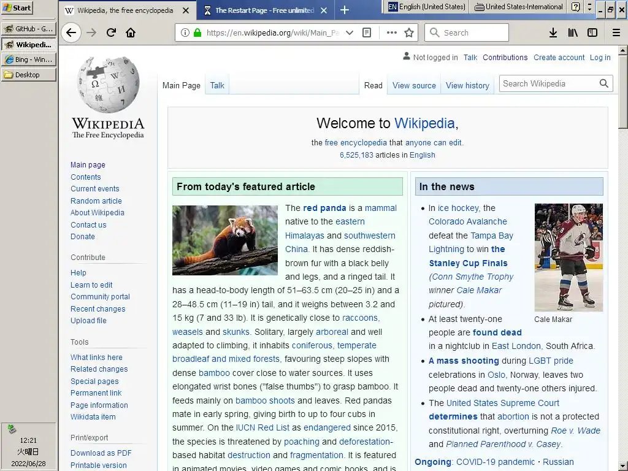
Task: Open page actions three-dot menu
Action: (392, 33)
